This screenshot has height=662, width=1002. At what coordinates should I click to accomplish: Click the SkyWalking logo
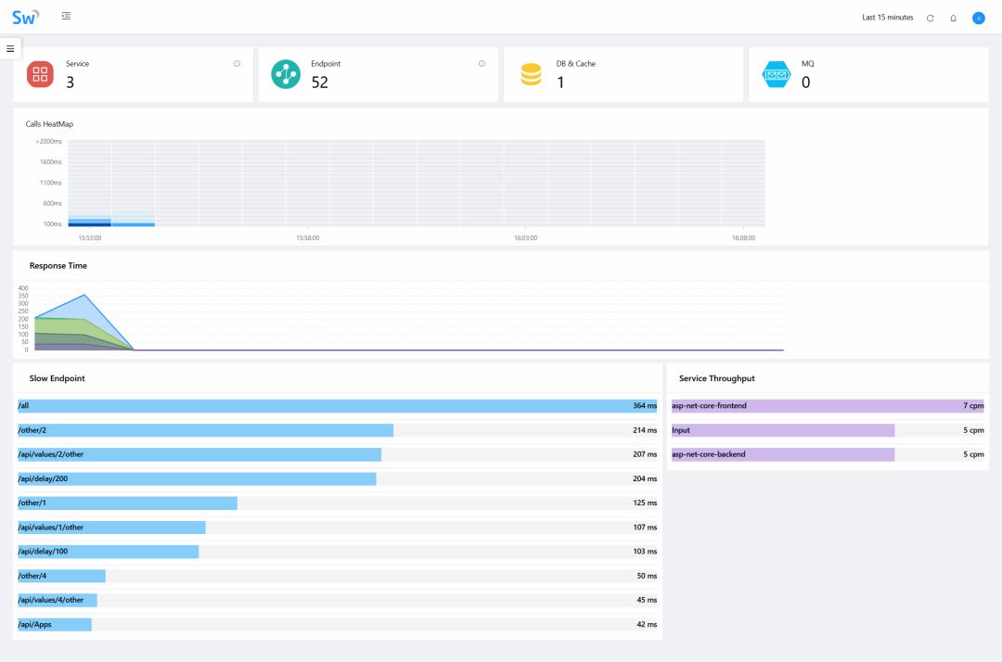coord(26,17)
